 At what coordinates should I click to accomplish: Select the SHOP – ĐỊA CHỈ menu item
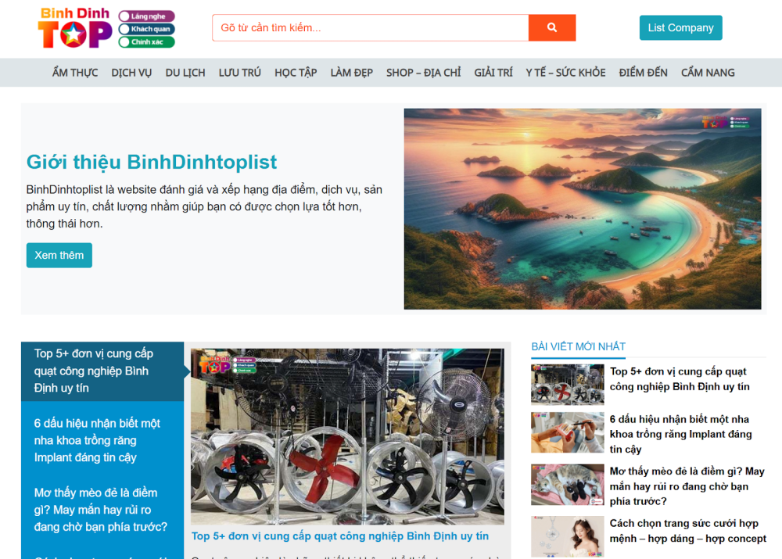tap(423, 73)
